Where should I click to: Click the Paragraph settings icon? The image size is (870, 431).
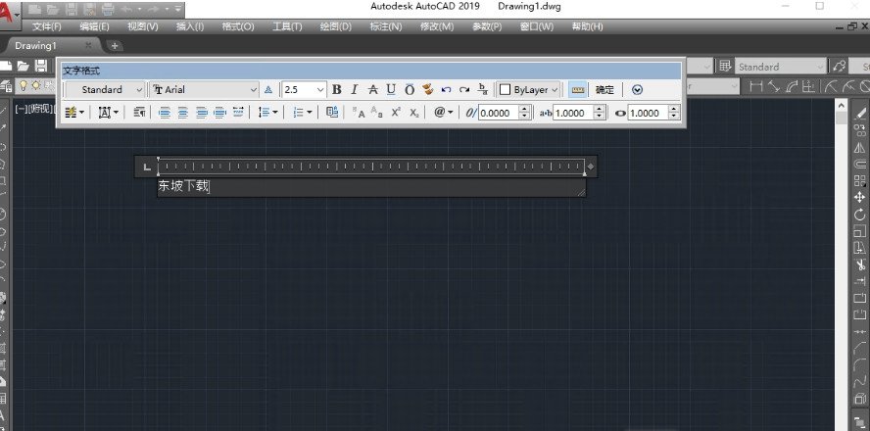[x=139, y=113]
